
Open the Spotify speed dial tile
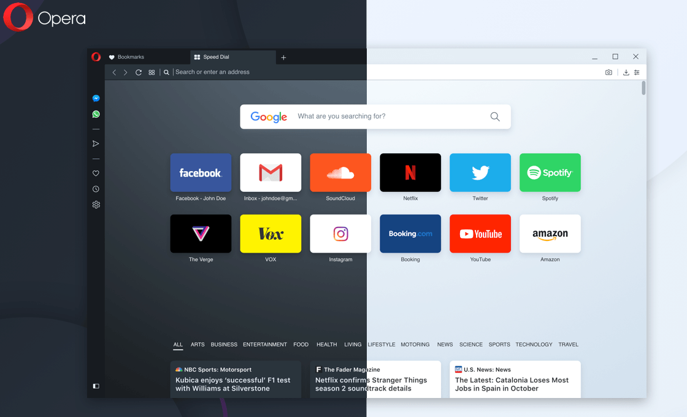point(550,172)
